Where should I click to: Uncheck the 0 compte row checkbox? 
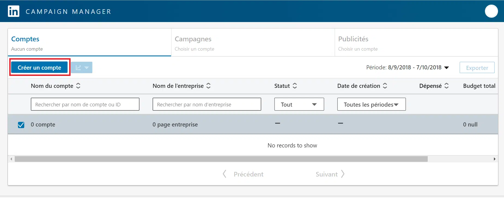coord(21,125)
